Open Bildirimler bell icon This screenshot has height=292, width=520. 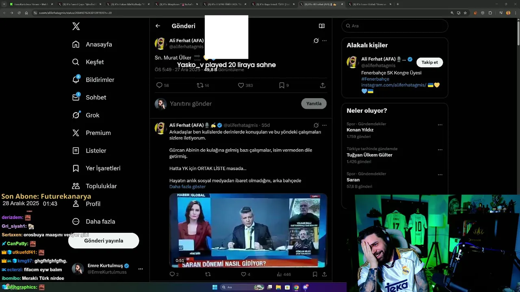point(76,79)
